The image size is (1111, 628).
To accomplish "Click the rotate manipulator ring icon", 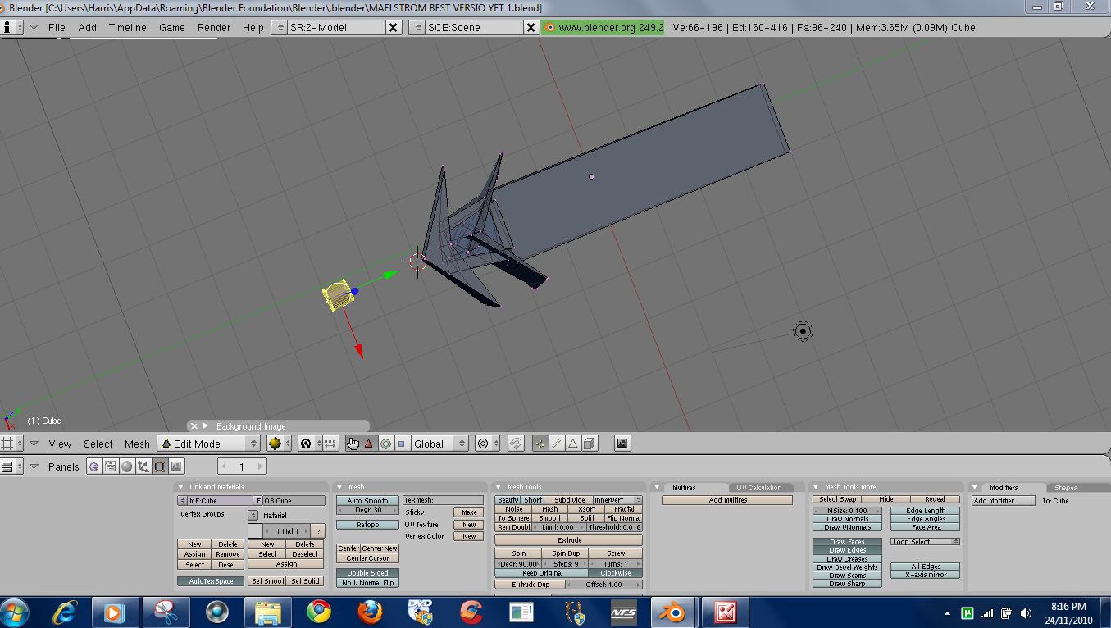I will [x=385, y=444].
